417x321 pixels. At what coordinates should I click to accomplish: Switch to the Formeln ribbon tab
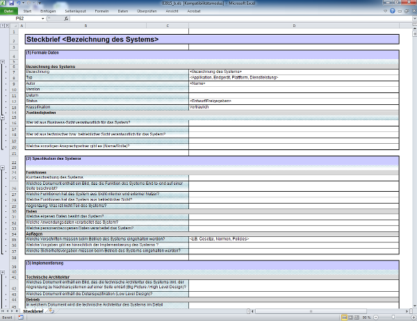pyautogui.click(x=101, y=12)
